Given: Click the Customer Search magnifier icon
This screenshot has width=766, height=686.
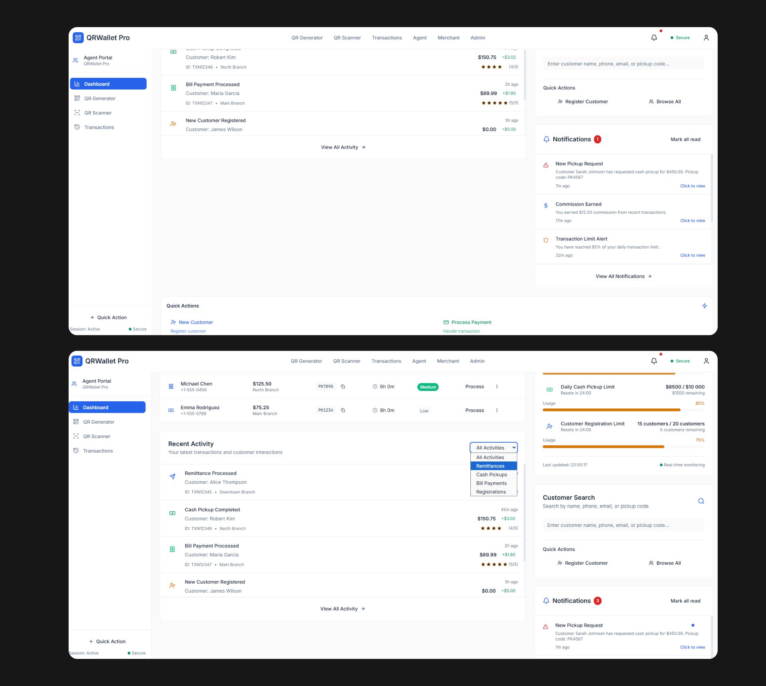Looking at the screenshot, I should tap(701, 501).
